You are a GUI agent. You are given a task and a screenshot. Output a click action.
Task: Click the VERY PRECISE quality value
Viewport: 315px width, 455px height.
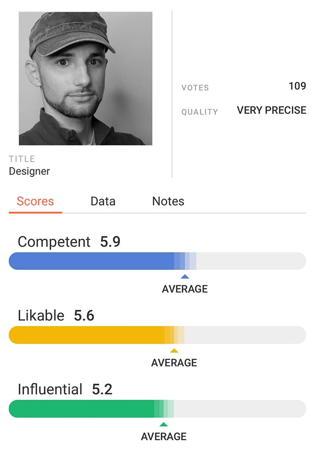coord(271,110)
